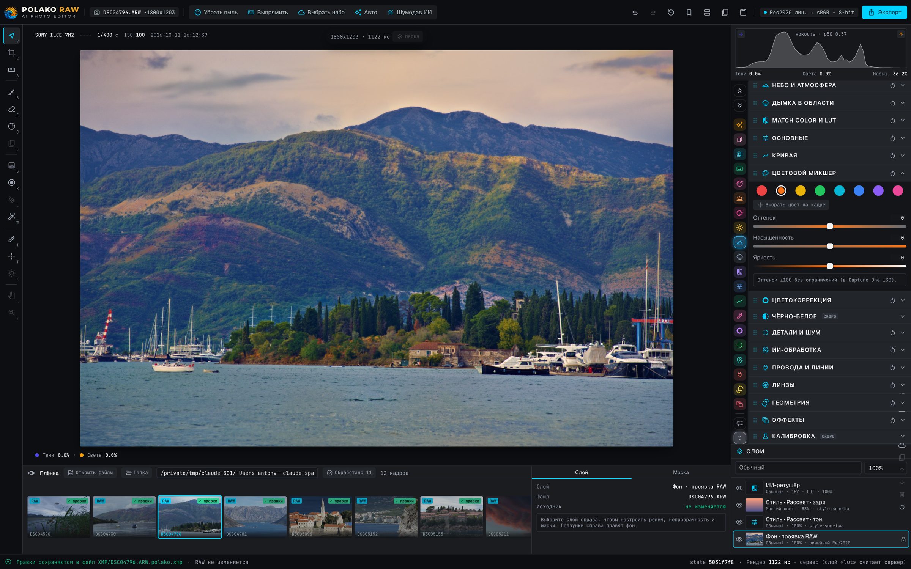Expand the Детали и шум panel

click(x=903, y=333)
